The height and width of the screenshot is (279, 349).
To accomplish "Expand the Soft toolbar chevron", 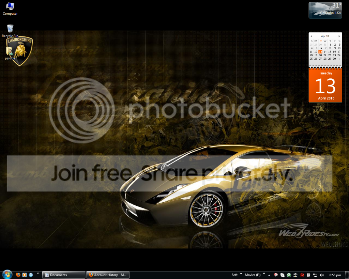I will [241, 274].
